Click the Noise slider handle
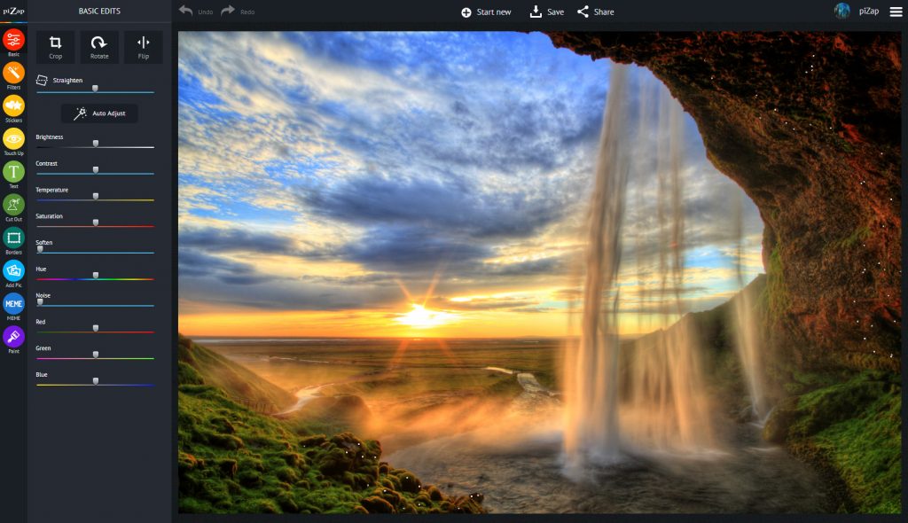This screenshot has width=908, height=523. (40, 302)
